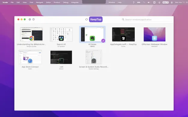Open the Product menu
Screen dimensions: 188x117
pyautogui.click(x=57, y=2)
